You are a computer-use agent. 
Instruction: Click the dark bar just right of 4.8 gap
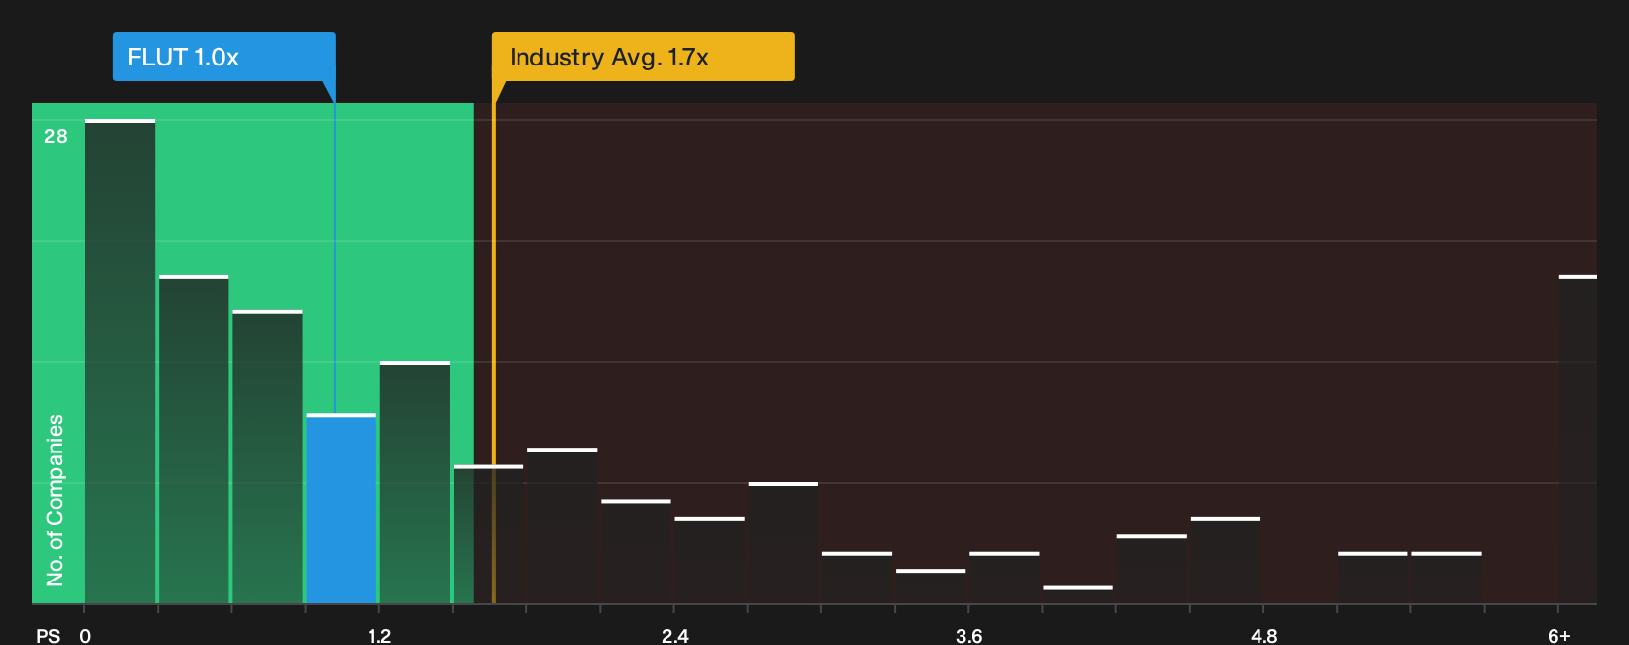click(x=1373, y=578)
